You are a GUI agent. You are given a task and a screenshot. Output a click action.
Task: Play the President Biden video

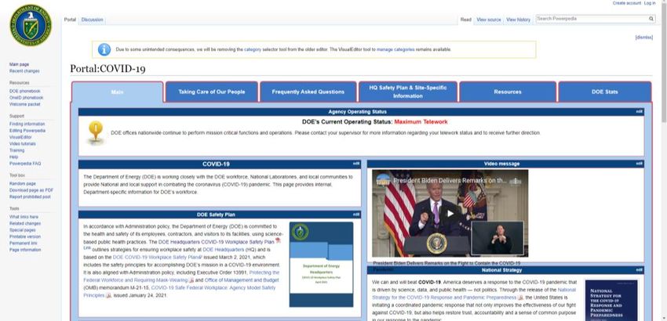[x=450, y=213]
